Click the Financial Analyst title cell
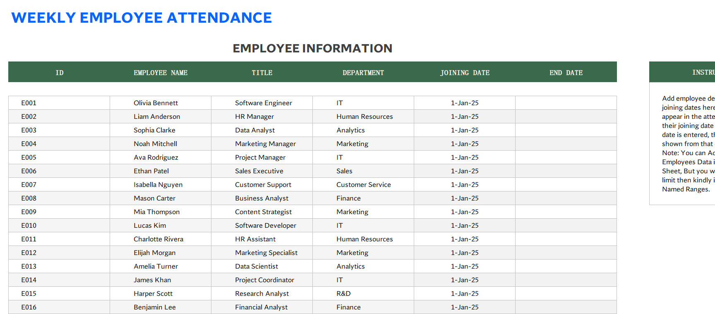 pyautogui.click(x=262, y=307)
